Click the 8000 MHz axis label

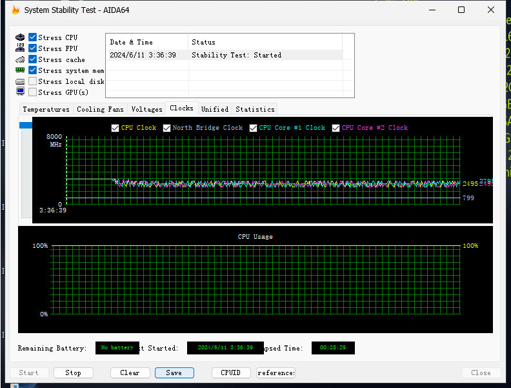[54, 140]
